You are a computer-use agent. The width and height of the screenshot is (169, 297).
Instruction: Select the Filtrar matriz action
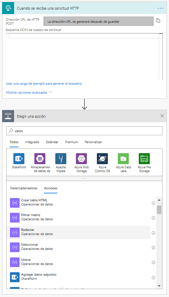(79, 217)
